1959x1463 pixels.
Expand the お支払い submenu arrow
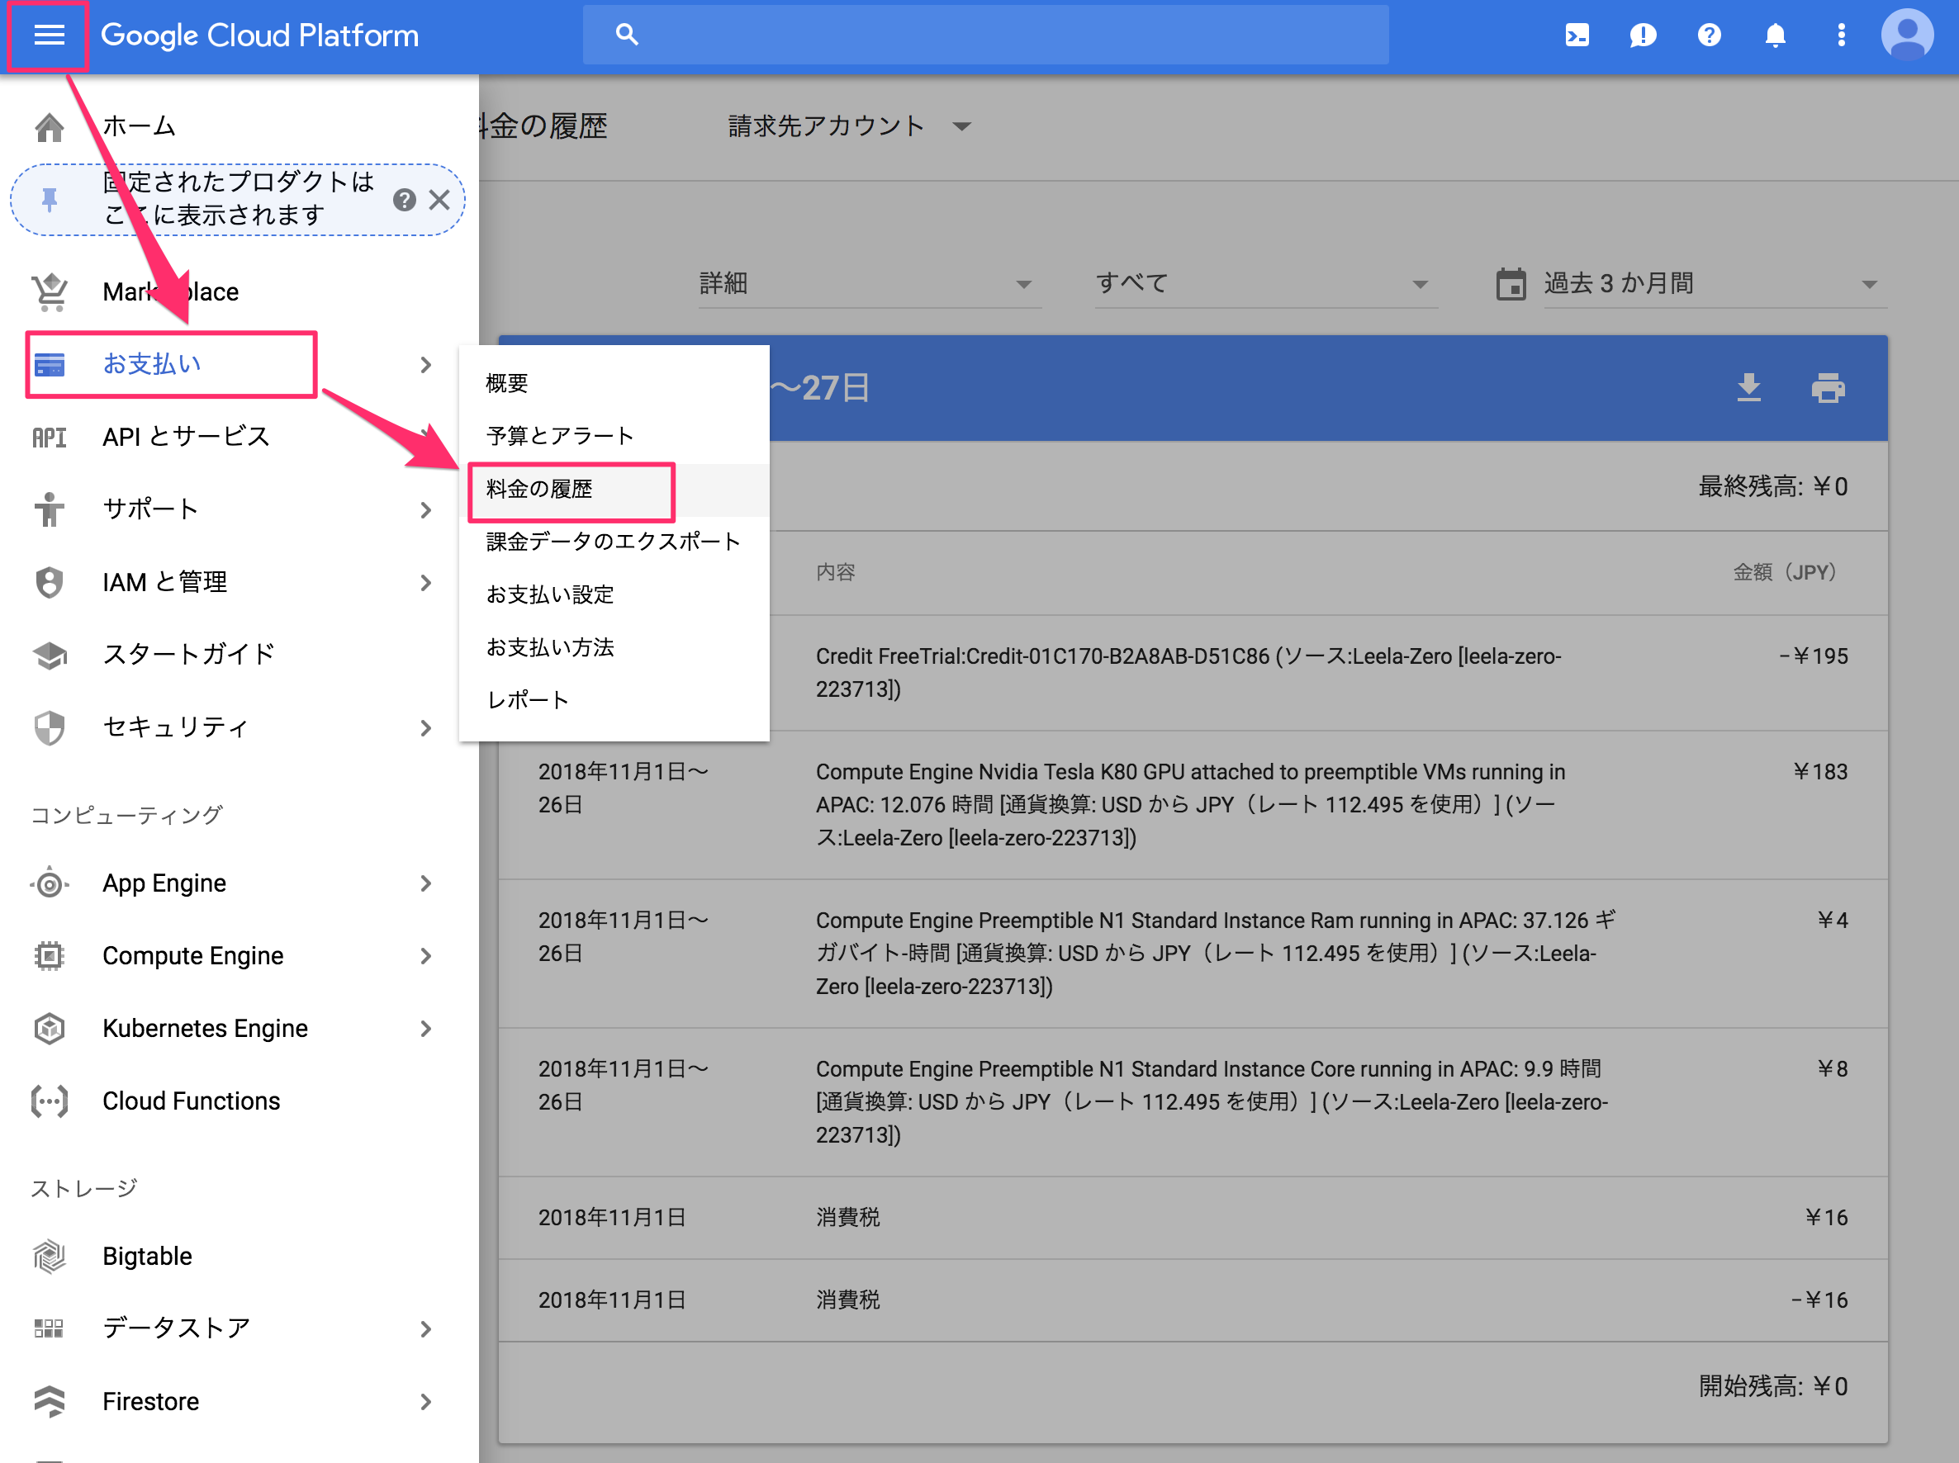click(x=426, y=364)
